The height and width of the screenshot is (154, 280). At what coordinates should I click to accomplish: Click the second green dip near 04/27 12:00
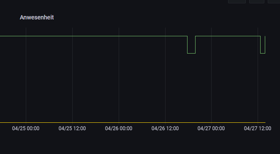pyautogui.click(x=263, y=53)
